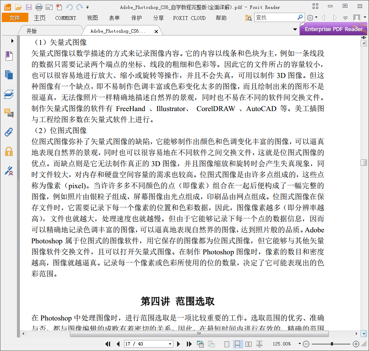Expand the quick access toolbar dropdown

(x=88, y=7)
